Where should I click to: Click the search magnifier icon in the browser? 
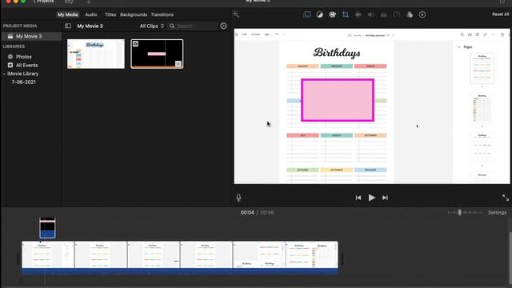pos(172,26)
